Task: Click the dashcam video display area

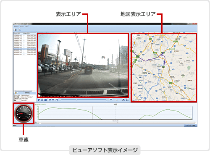Action: [x=83, y=65]
